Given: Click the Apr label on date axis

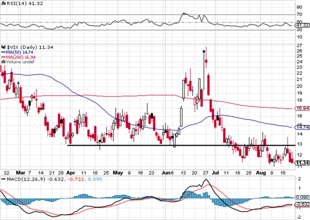Looking at the screenshot, I should click(71, 173).
